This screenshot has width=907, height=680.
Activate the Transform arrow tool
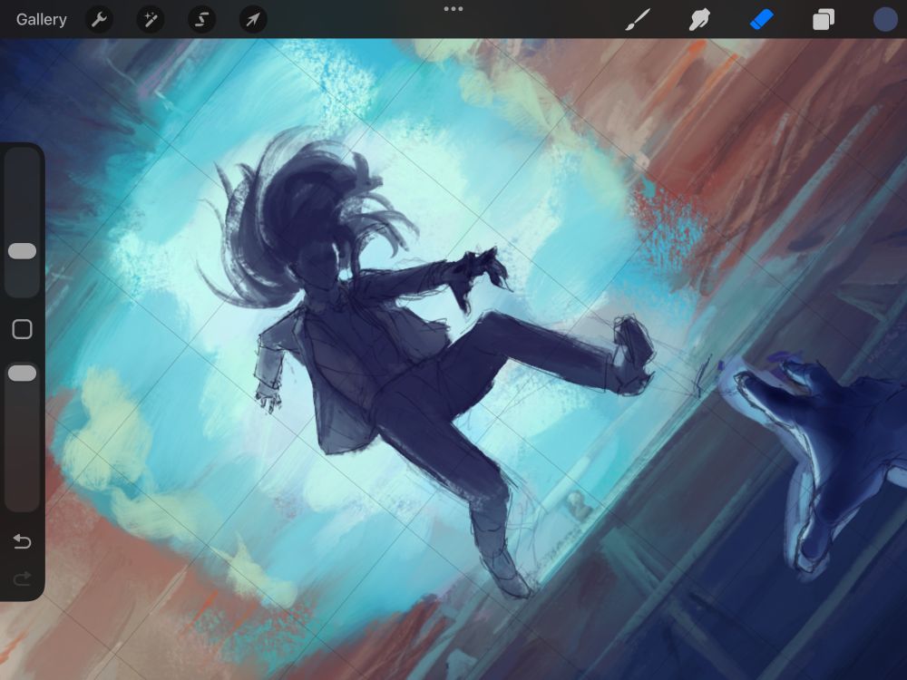pyautogui.click(x=252, y=19)
